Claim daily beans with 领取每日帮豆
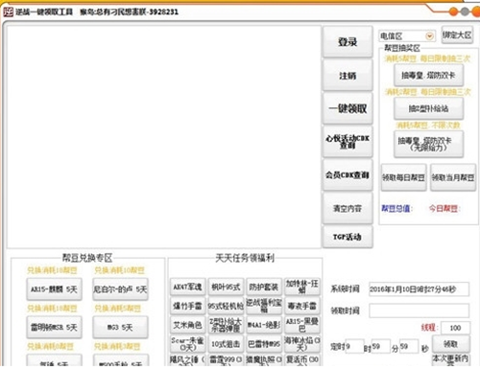Screen dimensions: 480x369 pos(403,177)
